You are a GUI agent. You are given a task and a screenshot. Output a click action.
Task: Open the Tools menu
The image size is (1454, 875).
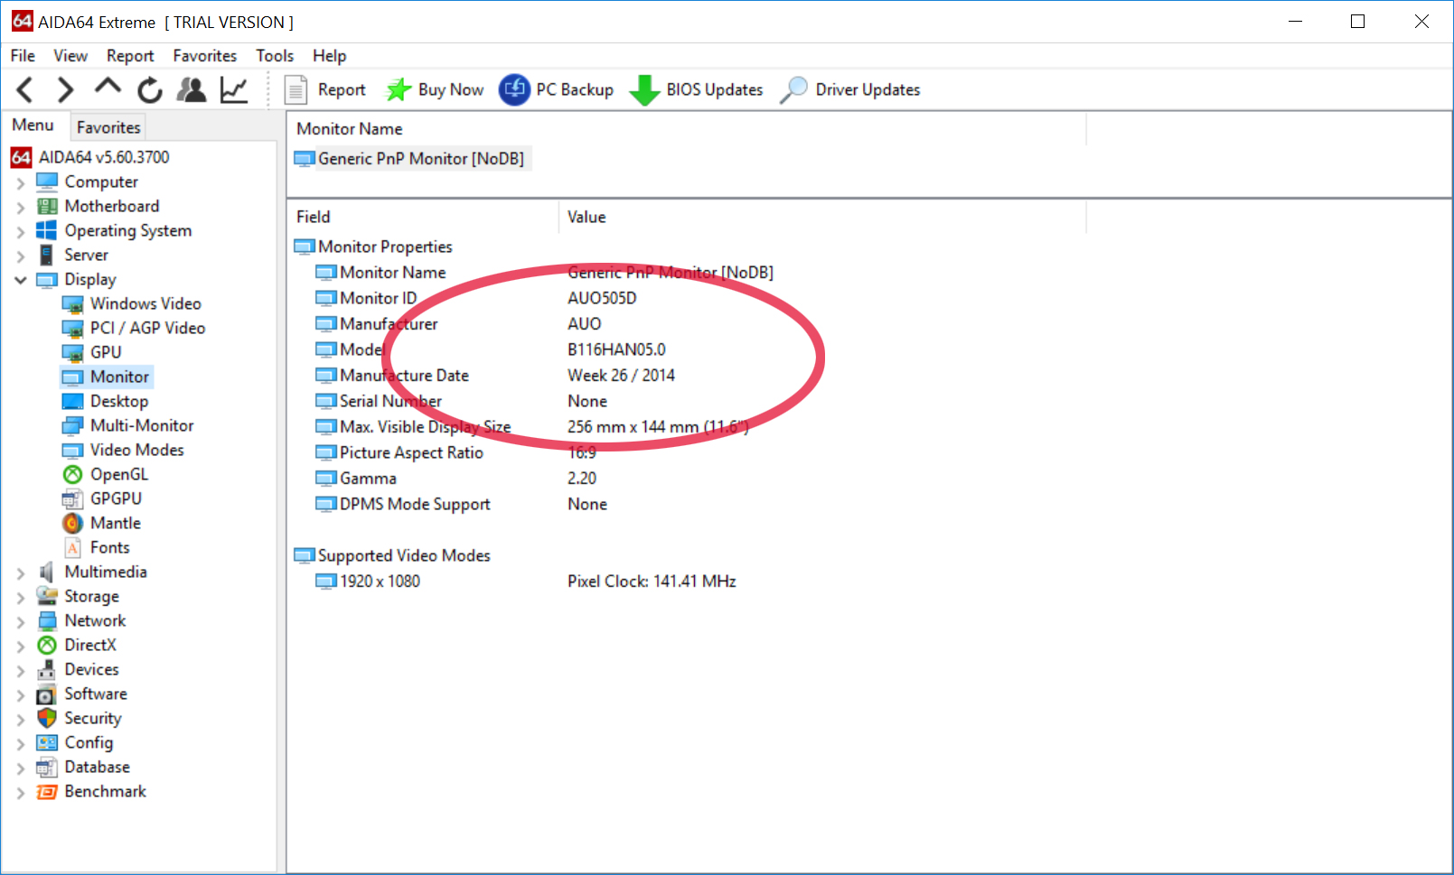(275, 56)
